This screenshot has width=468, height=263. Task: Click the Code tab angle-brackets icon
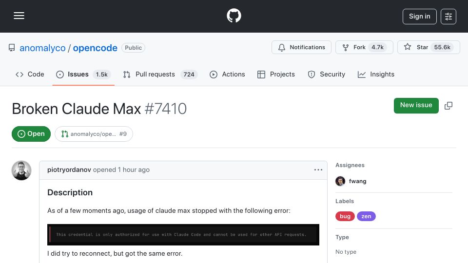point(19,74)
